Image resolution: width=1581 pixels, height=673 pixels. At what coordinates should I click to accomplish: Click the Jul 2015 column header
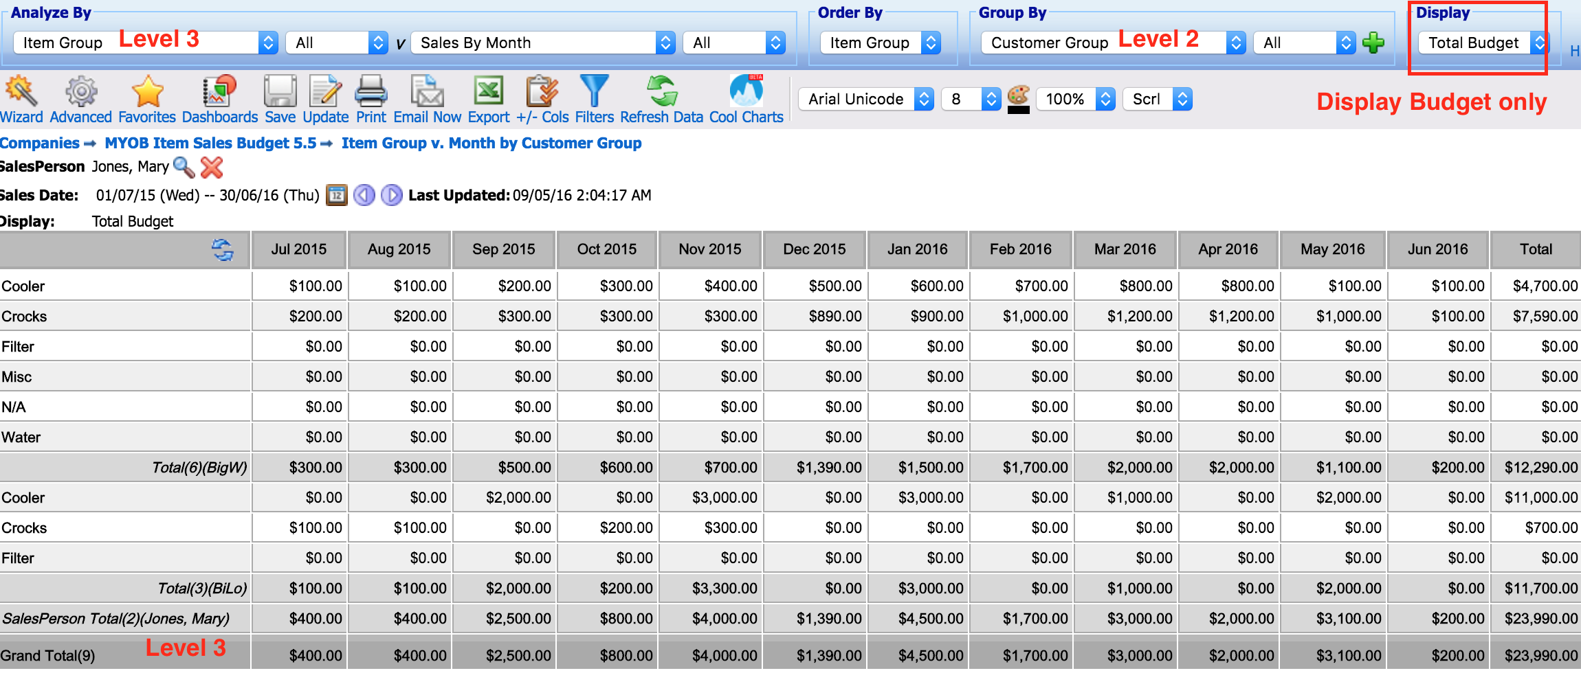pyautogui.click(x=299, y=249)
